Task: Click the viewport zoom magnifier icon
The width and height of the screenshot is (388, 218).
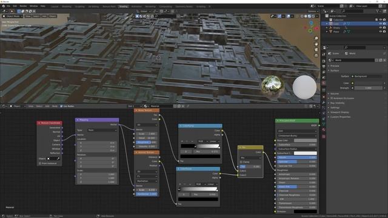Action: click(316, 38)
